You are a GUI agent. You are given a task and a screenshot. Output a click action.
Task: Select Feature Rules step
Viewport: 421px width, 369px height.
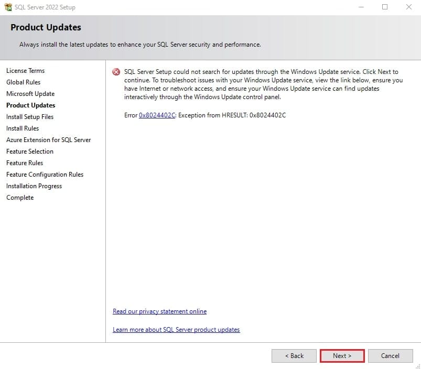(25, 163)
